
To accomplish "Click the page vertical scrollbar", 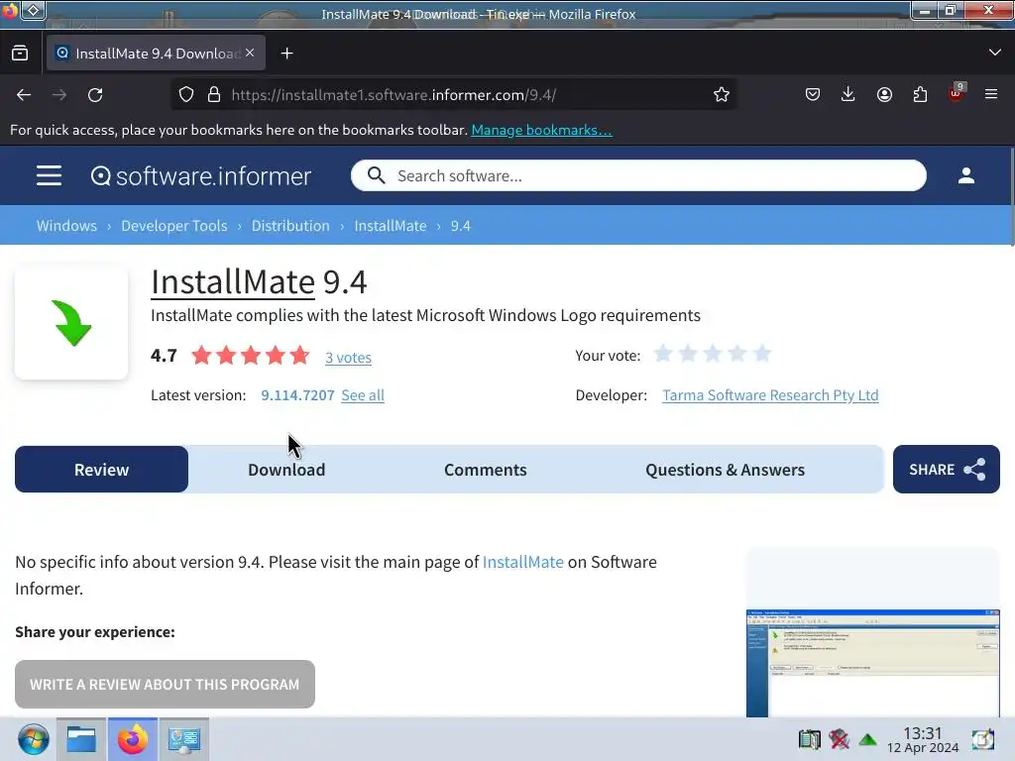I will [x=1011, y=197].
